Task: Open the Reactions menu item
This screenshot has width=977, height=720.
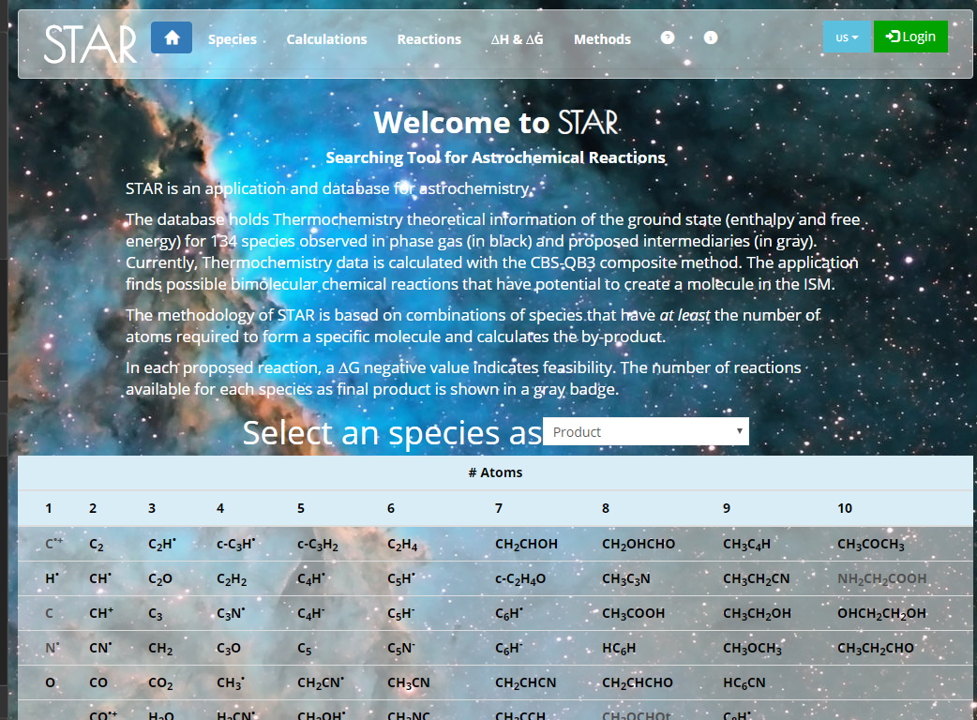Action: point(428,39)
